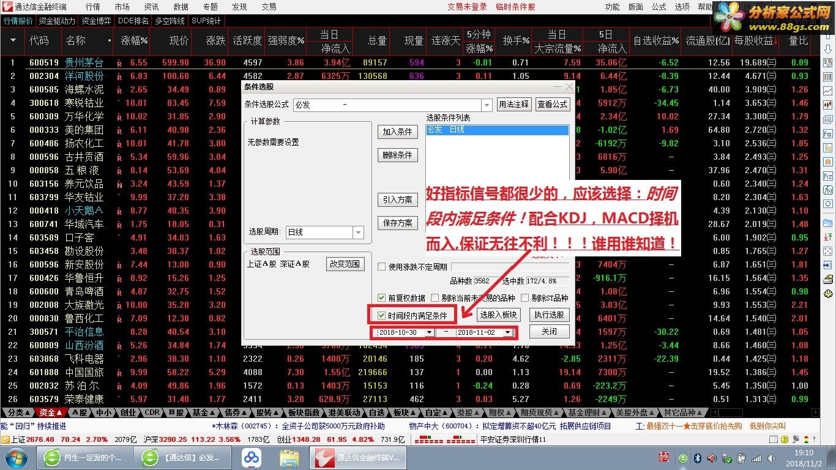Select the candlestick chart sidebar icon
836x470 pixels.
point(827,105)
